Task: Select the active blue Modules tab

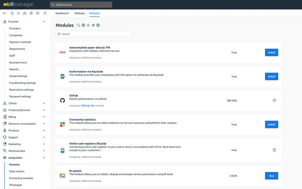Action: (94, 13)
